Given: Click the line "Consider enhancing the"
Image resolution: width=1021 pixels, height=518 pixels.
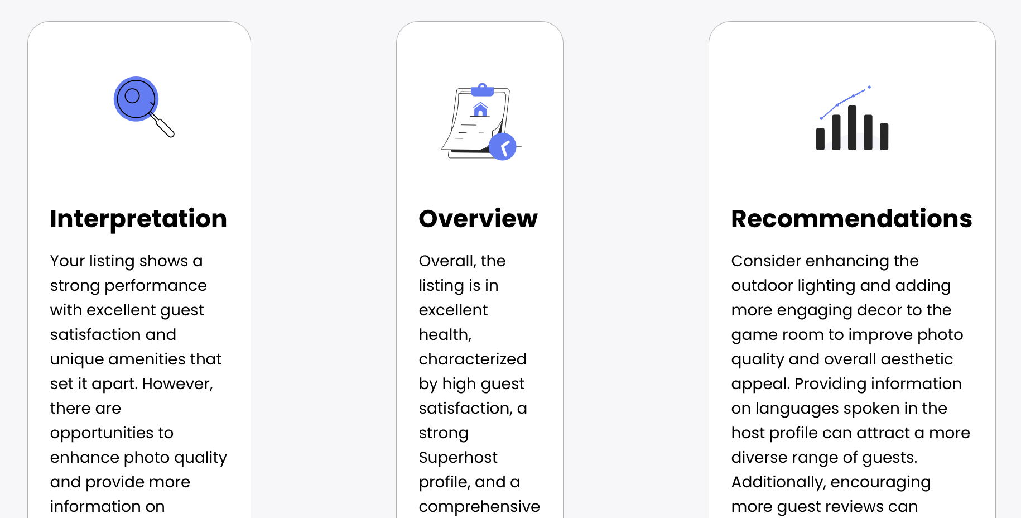Looking at the screenshot, I should (825, 261).
